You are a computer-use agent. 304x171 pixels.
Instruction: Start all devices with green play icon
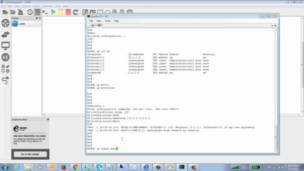pos(53,12)
